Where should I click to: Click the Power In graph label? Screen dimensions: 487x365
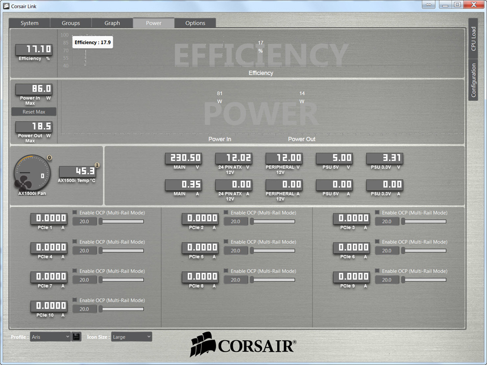click(x=220, y=139)
